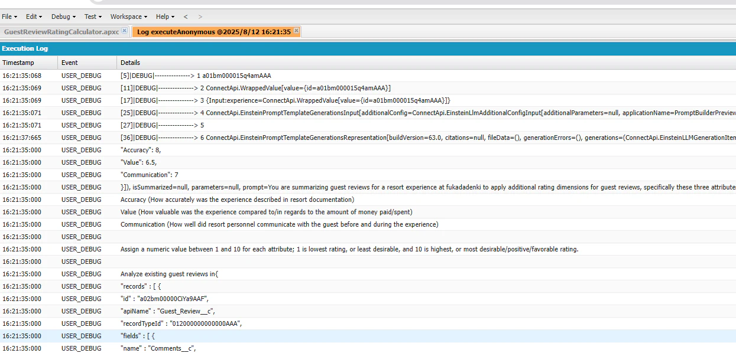The width and height of the screenshot is (736, 353).
Task: Select the debug row ending in '> 5'
Action: [x=368, y=125]
